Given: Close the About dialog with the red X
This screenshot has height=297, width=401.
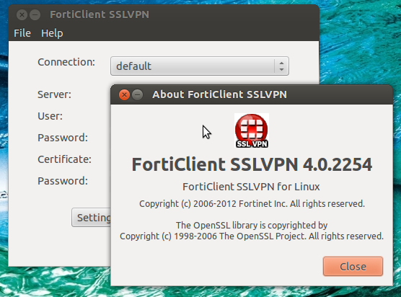Looking at the screenshot, I should (124, 95).
